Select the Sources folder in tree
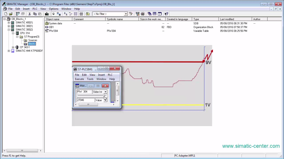Screen dimensions: 284x159 [x=33, y=40]
